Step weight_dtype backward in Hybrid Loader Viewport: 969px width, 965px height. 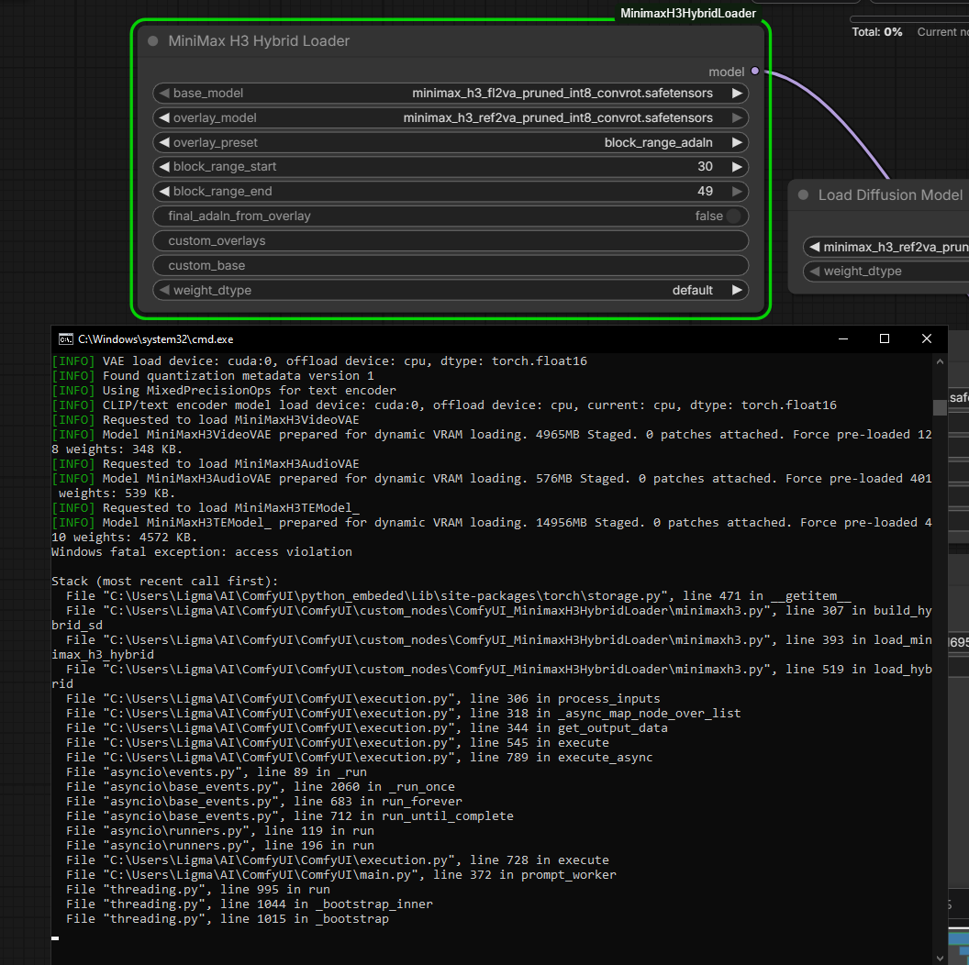(x=163, y=291)
